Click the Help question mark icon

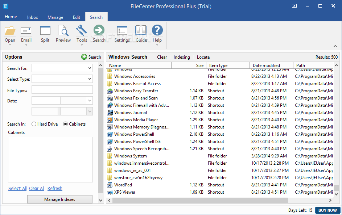(x=157, y=30)
